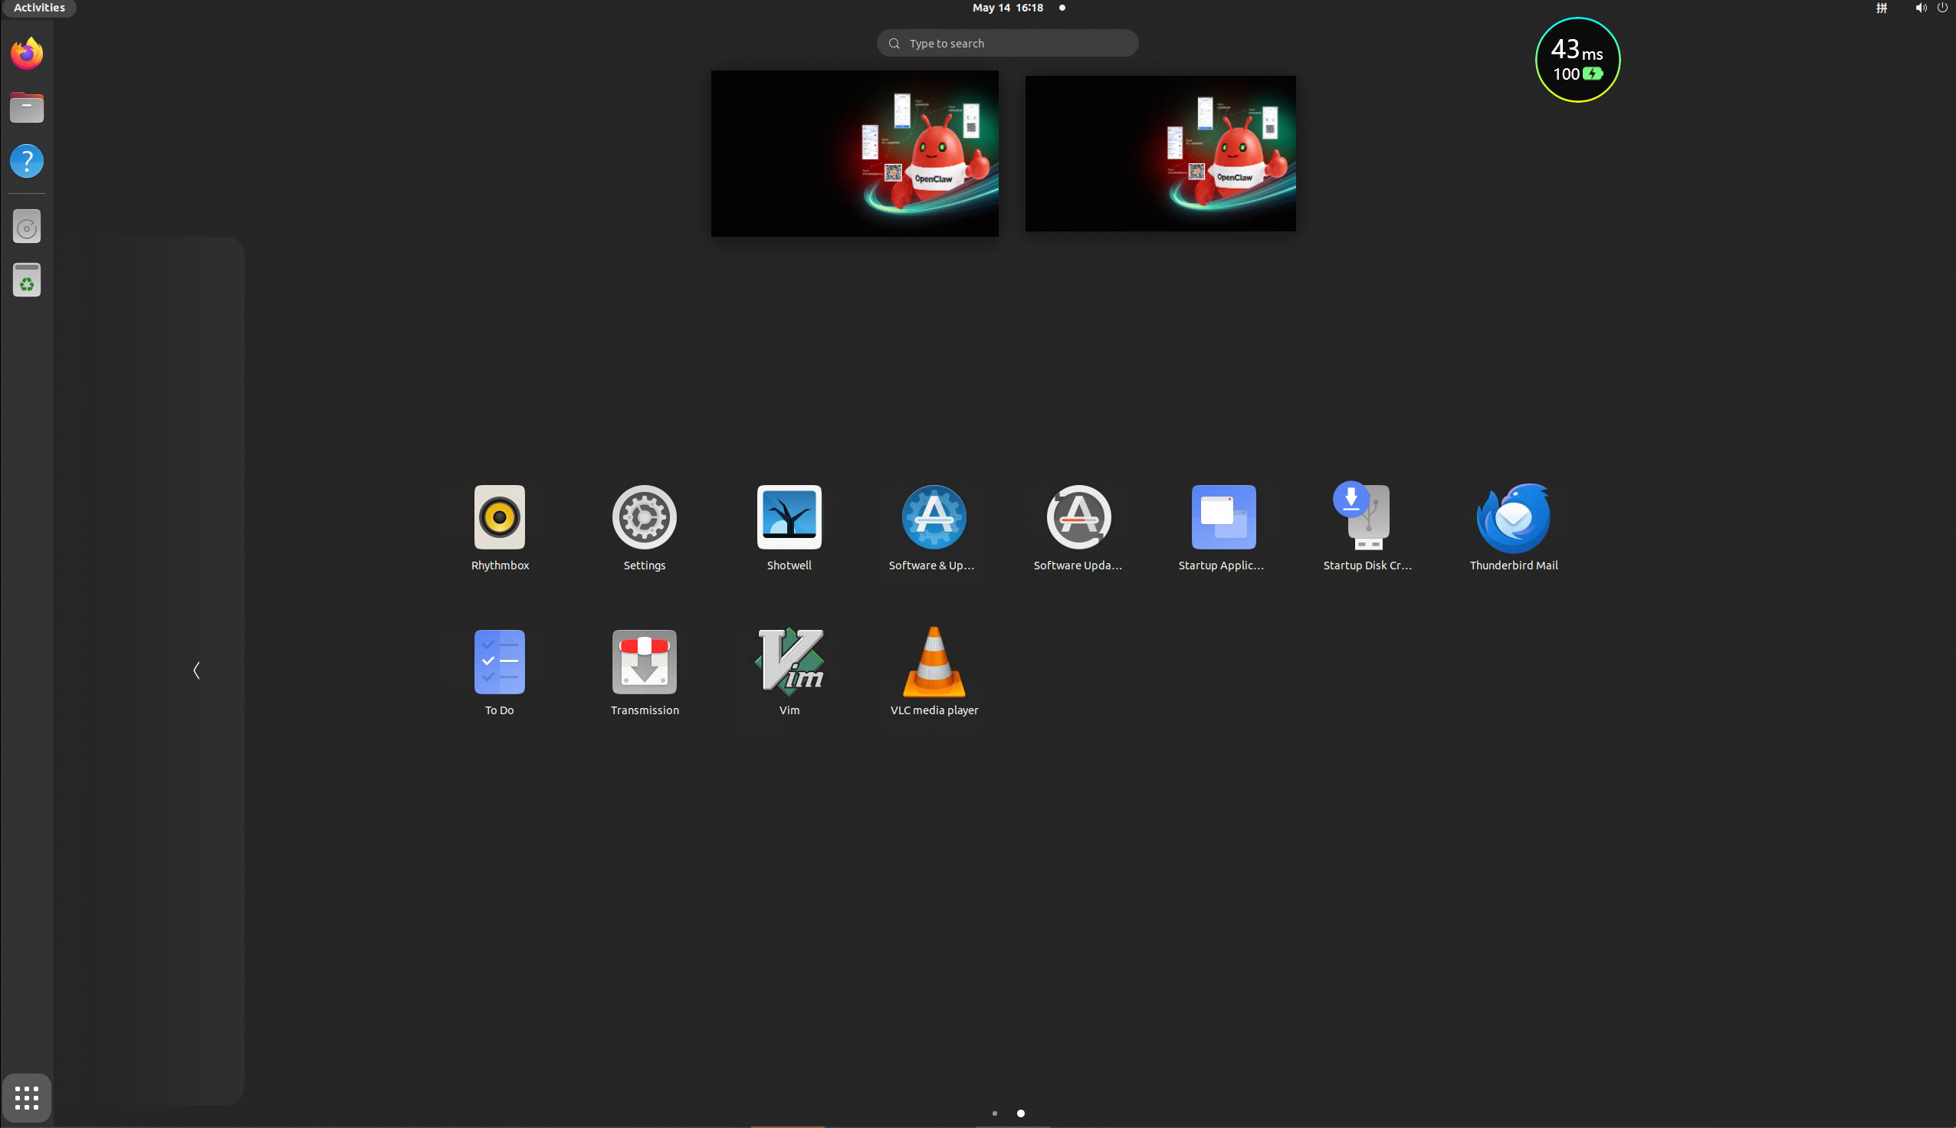Click the Activities button

tap(40, 8)
